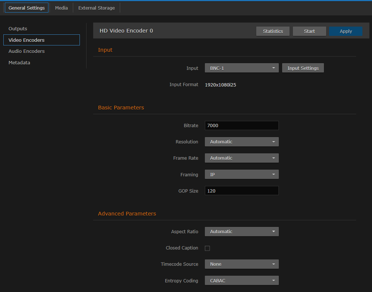Click the Bitrate input field showing 7000

click(x=241, y=125)
